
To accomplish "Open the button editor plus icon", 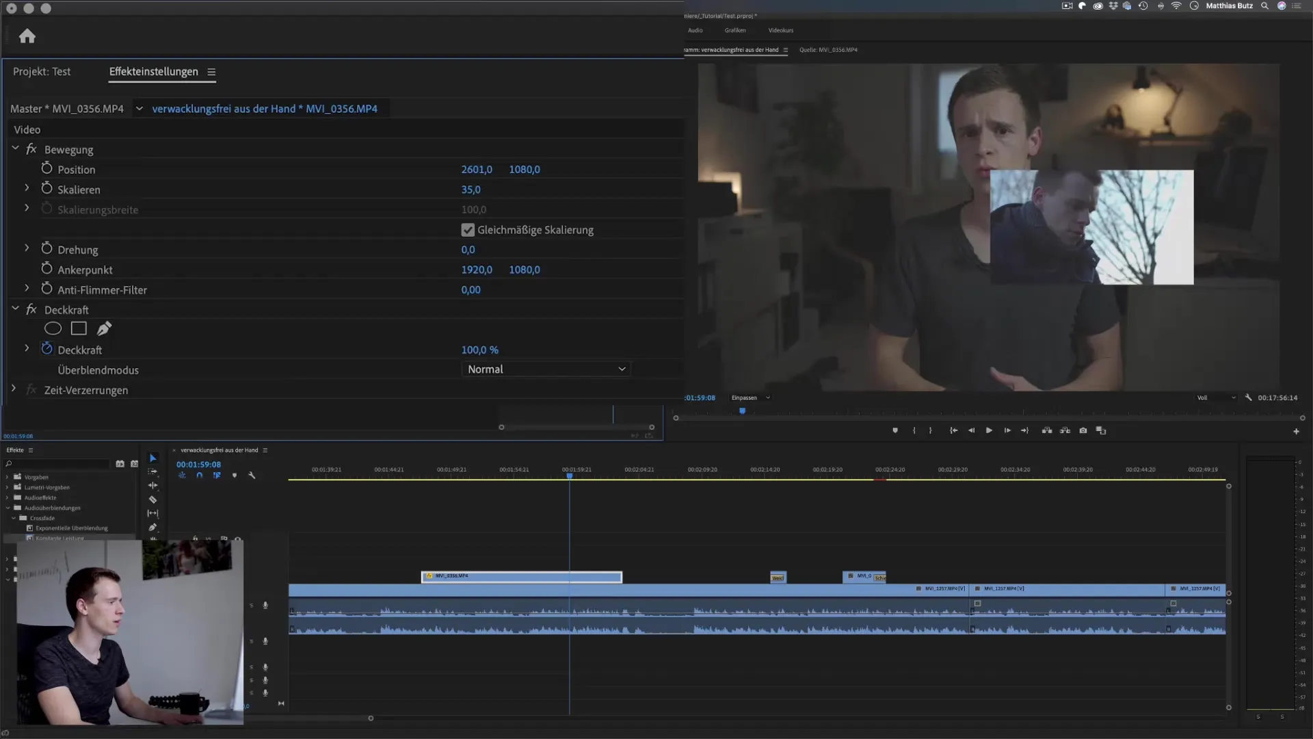I will coord(1296,431).
